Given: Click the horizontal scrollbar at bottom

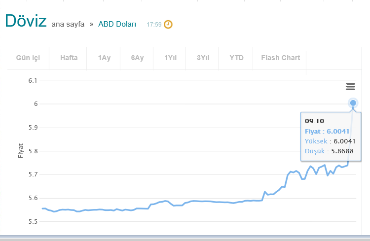Looking at the screenshot, I should tap(185, 238).
